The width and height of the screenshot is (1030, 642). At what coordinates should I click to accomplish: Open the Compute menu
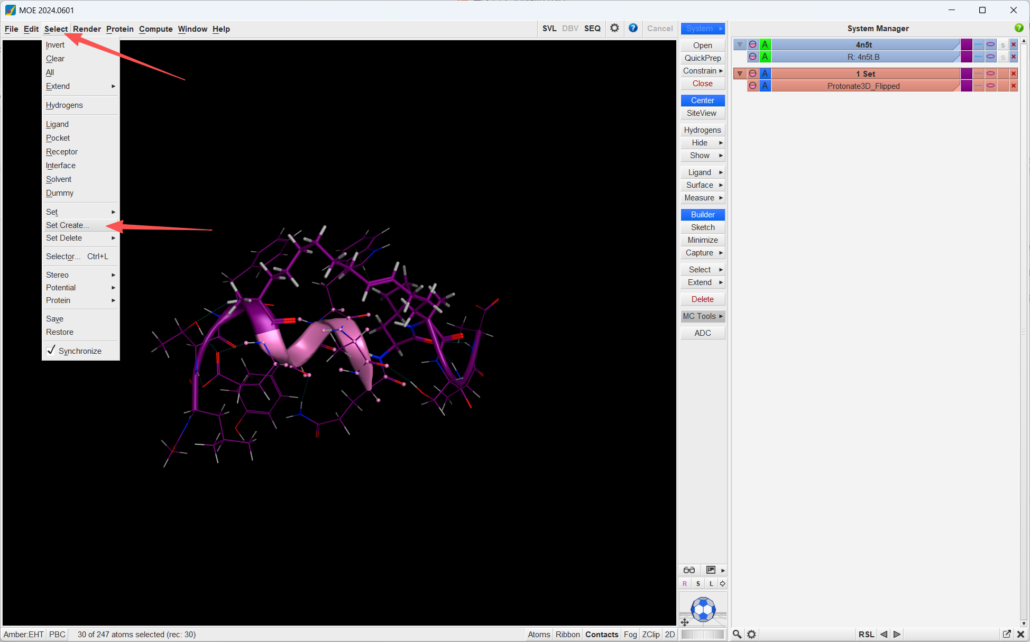coord(156,29)
